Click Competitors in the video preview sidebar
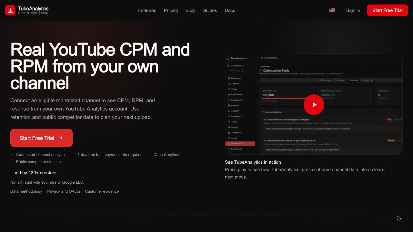This screenshot has width=413, height=232. pos(236,116)
